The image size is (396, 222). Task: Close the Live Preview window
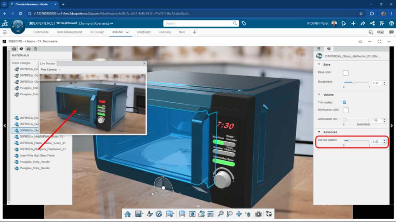(x=144, y=64)
